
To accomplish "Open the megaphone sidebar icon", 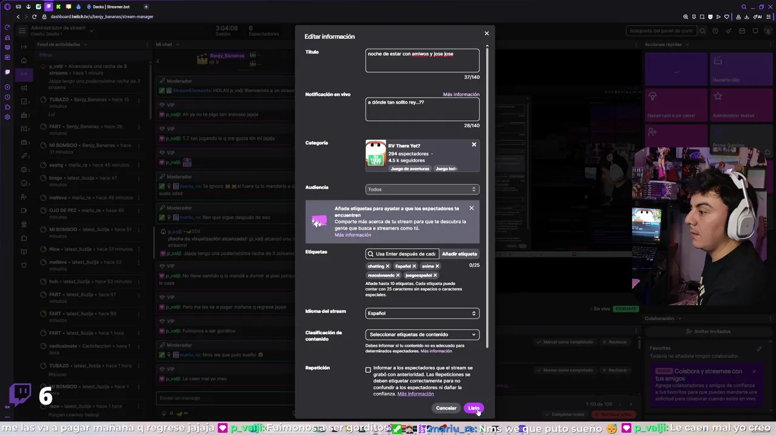I will (24, 88).
